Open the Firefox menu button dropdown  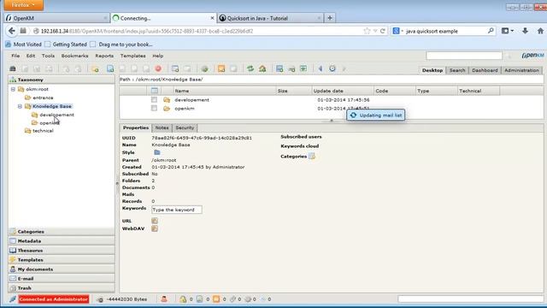coord(24,5)
